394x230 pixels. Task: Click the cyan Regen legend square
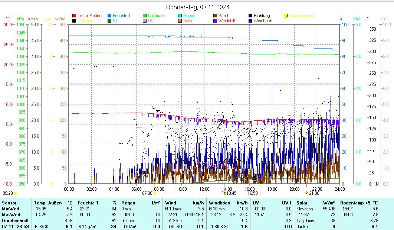[180, 16]
